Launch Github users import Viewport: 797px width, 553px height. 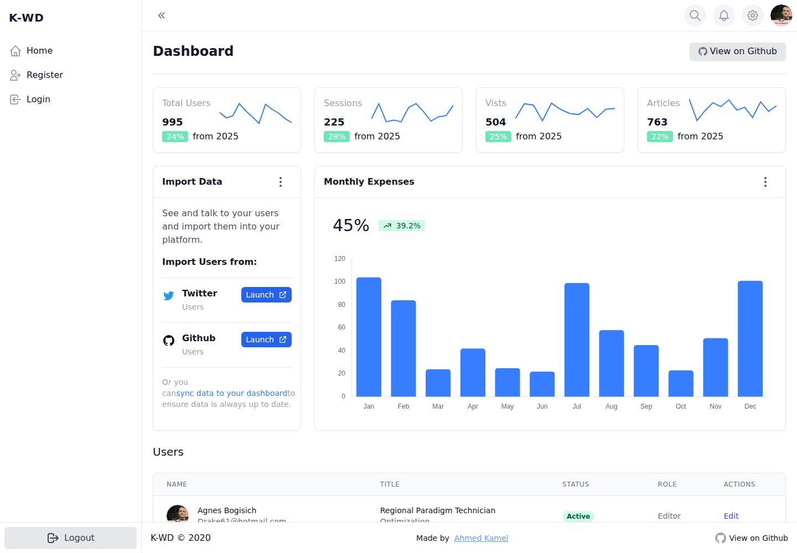tap(266, 340)
